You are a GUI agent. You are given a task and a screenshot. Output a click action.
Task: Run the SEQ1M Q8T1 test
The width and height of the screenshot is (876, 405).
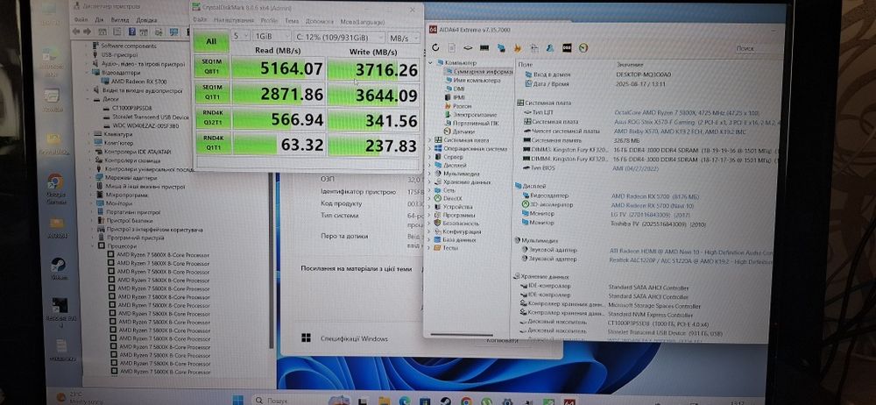(212, 67)
